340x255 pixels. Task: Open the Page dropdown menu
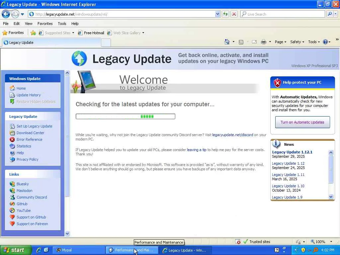pos(280,42)
